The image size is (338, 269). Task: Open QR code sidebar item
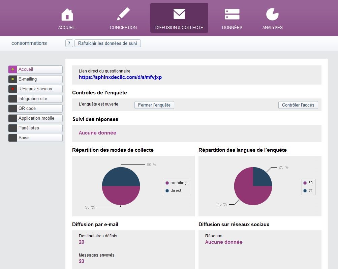(x=35, y=109)
